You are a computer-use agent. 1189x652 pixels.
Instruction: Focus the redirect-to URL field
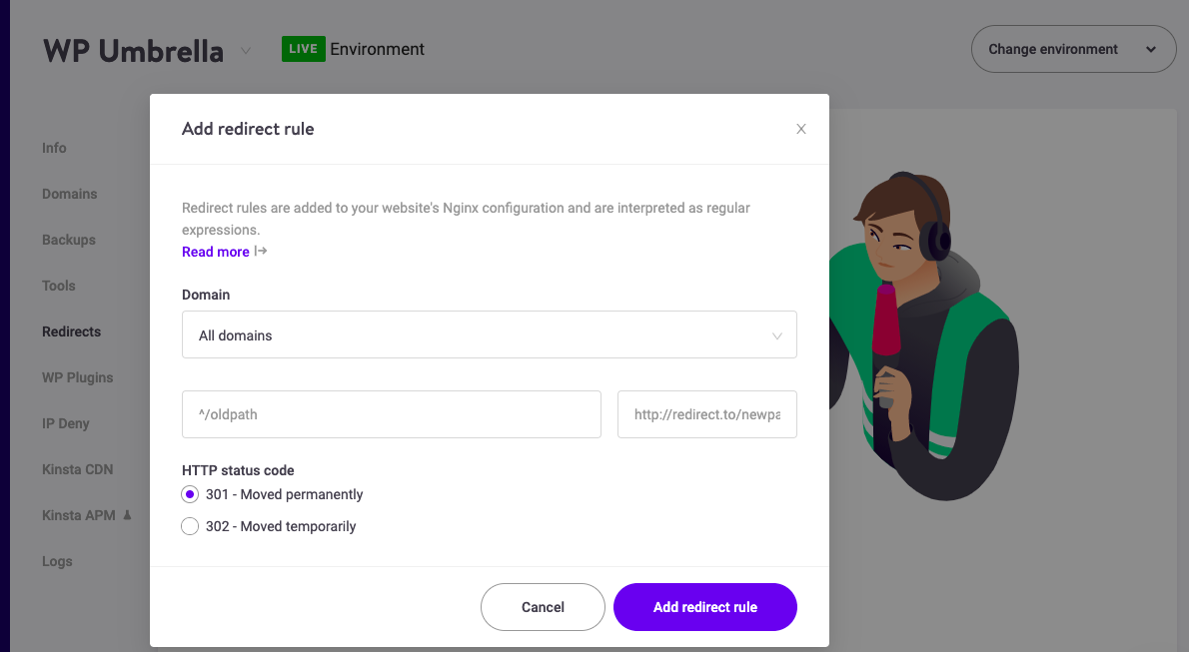coord(707,414)
